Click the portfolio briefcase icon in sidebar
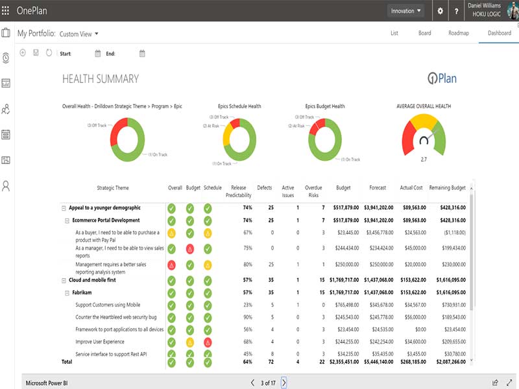 click(6, 33)
